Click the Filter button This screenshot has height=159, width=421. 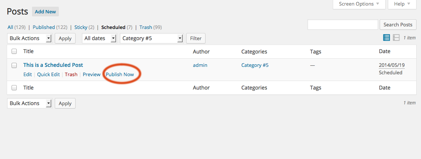(196, 38)
